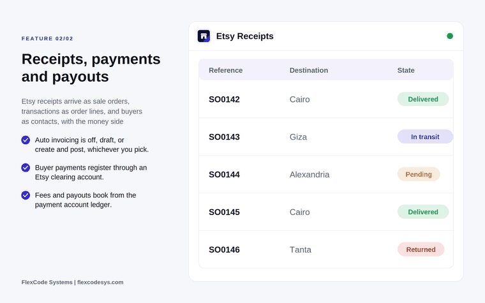Click the checkmark icon beside Buyer payments
Image resolution: width=485 pixels, height=303 pixels.
(26, 168)
